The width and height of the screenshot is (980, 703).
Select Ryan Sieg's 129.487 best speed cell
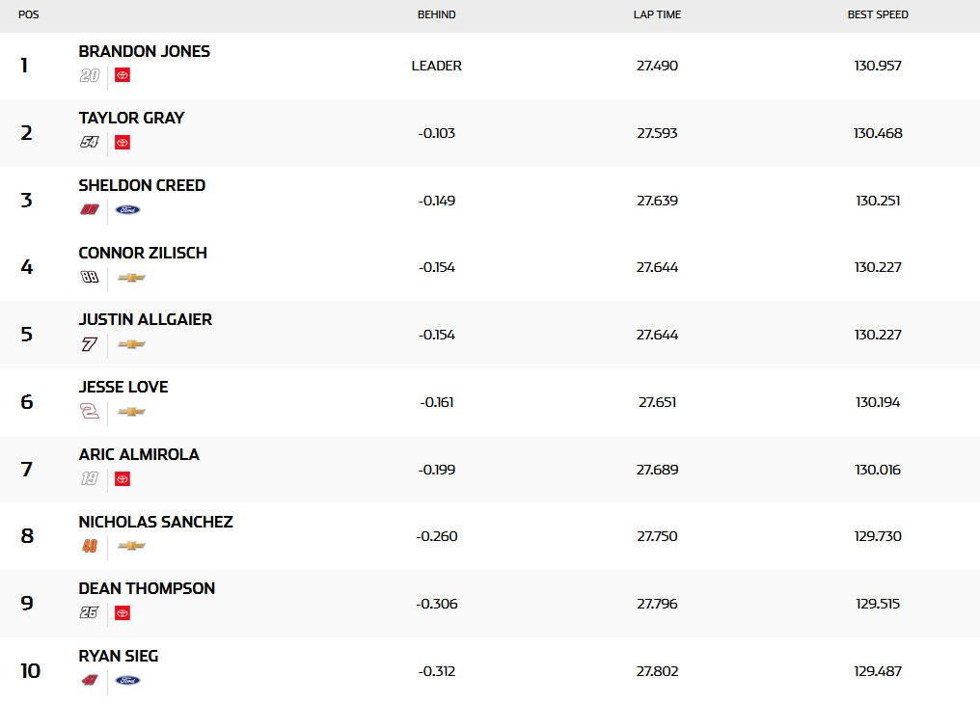point(878,670)
